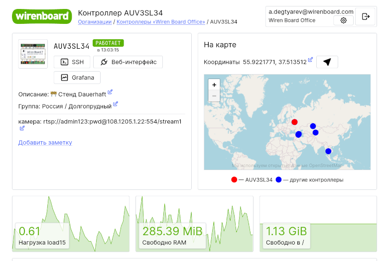Click 'Группа: Россия / Долгопрудный' text
Screen dimensions: 389x261
pos(65,106)
